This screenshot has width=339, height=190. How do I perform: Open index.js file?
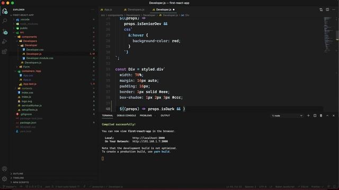(26, 97)
